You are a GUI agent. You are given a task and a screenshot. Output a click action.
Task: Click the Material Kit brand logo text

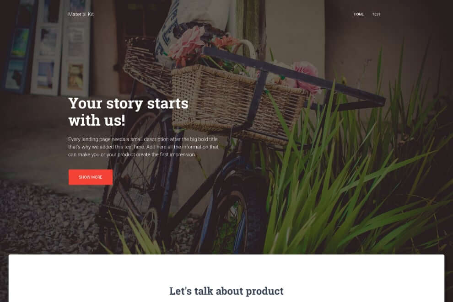[81, 14]
